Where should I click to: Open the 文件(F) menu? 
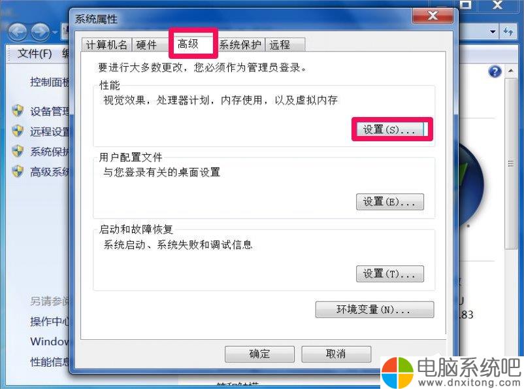[x=35, y=53]
